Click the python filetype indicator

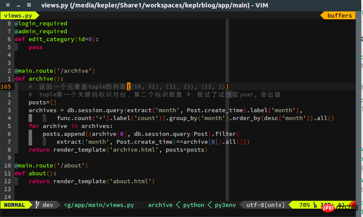[194, 205]
